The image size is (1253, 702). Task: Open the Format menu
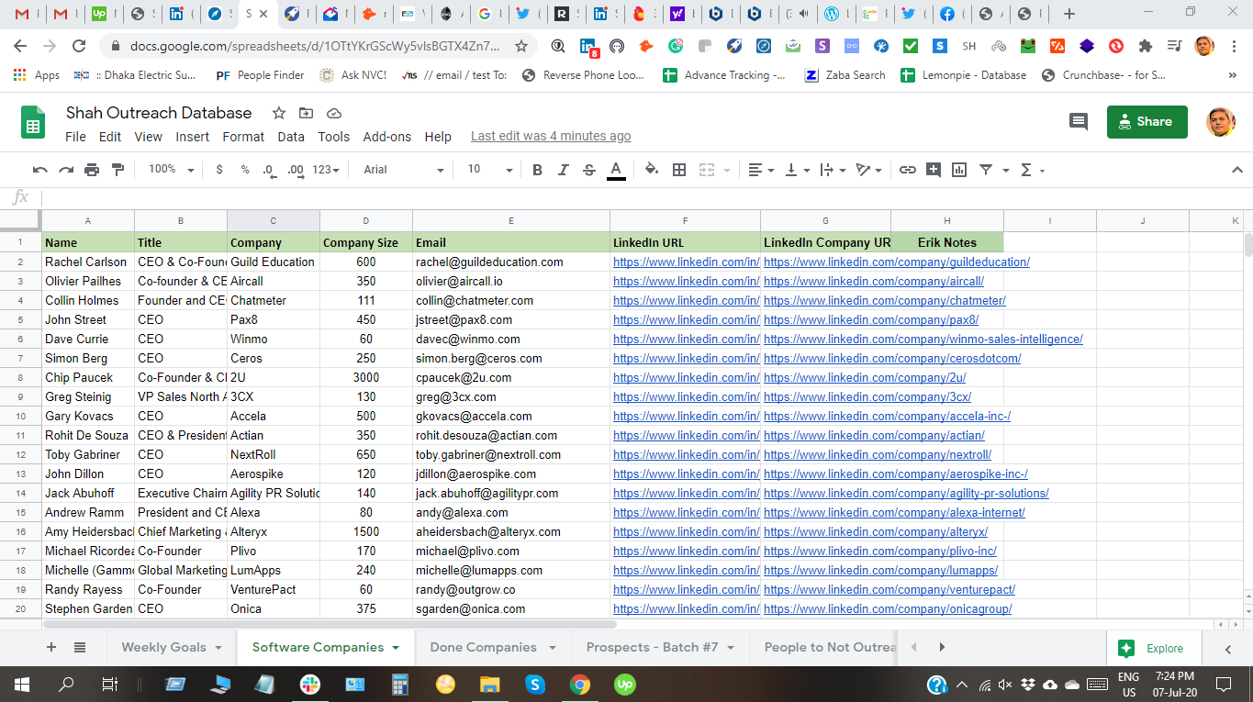[243, 137]
